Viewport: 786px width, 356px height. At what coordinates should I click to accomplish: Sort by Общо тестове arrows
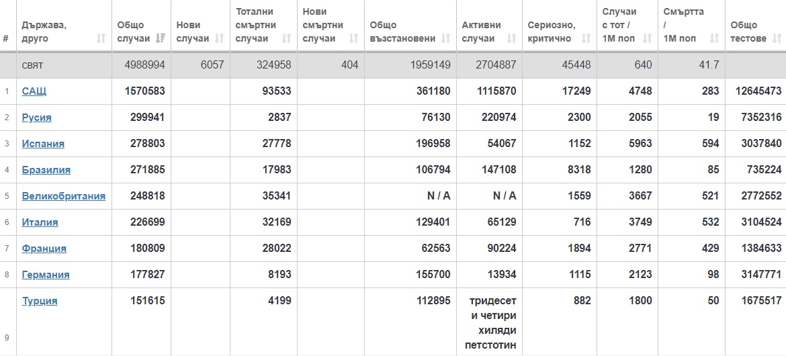point(777,38)
